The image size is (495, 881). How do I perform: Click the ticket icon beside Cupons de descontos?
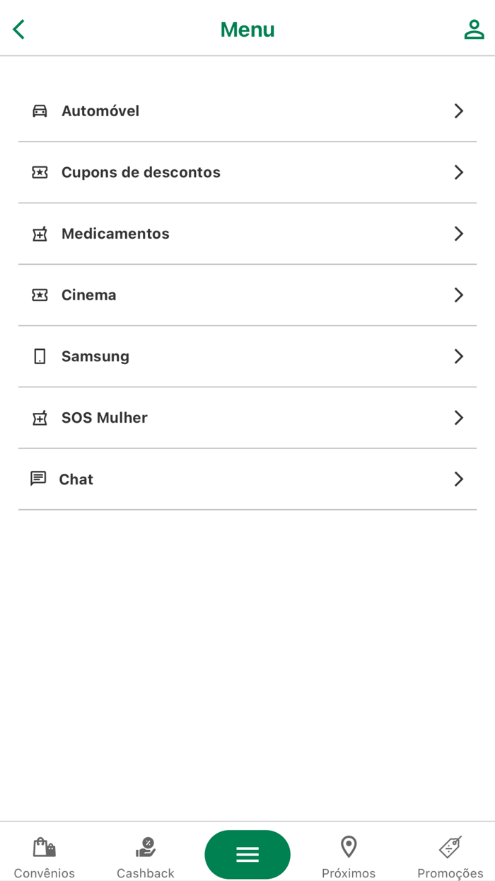[40, 172]
